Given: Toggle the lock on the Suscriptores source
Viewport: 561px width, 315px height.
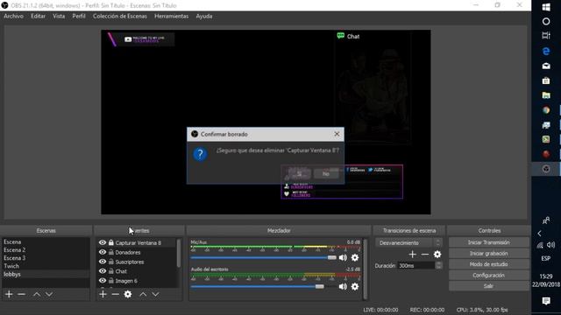Looking at the screenshot, I should (x=111, y=262).
